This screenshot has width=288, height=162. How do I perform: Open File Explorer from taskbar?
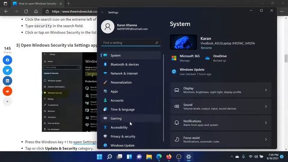(x=149, y=157)
